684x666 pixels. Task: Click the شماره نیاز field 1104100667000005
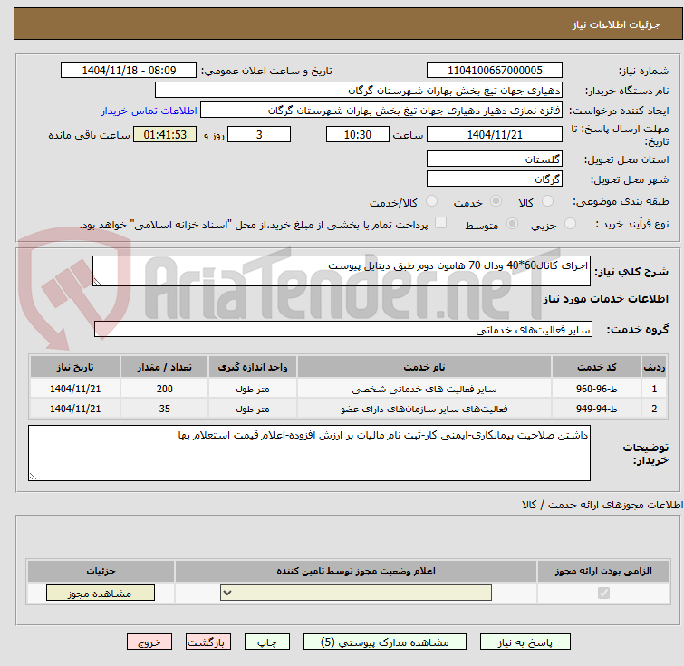coord(495,71)
